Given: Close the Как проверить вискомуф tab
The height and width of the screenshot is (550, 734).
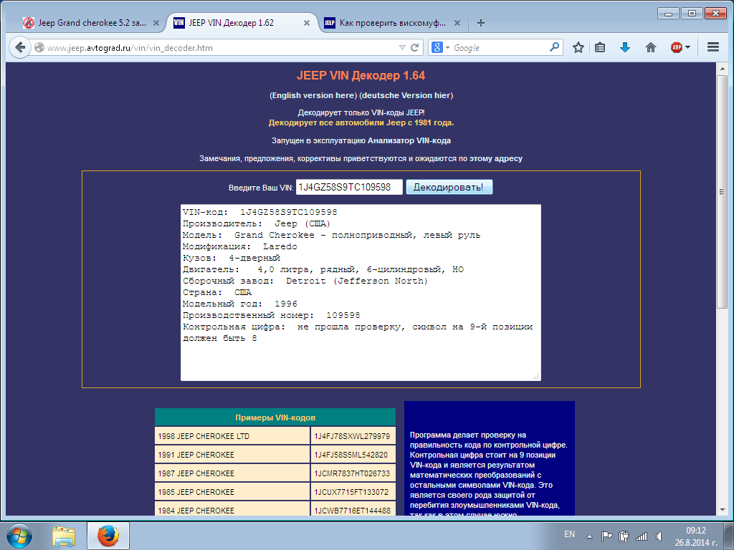Looking at the screenshot, I should click(x=457, y=23).
